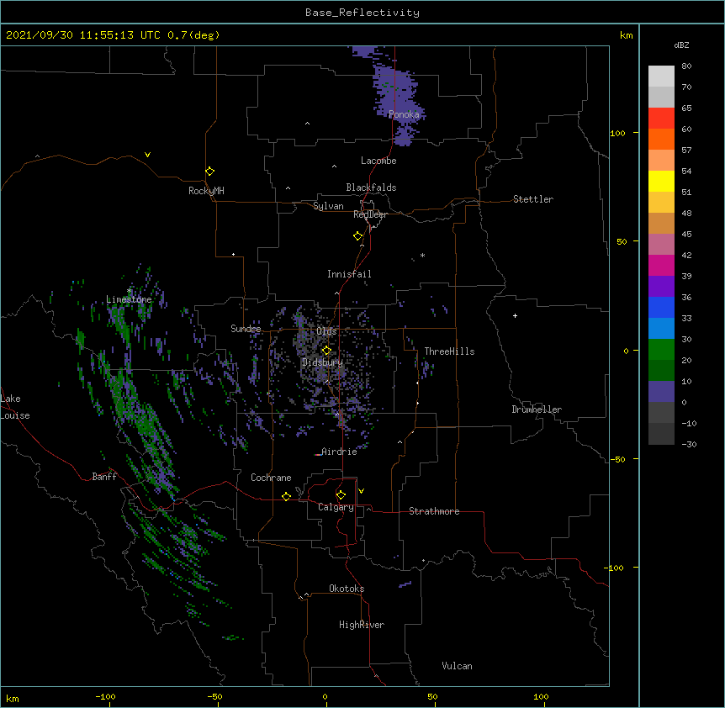This screenshot has height=708, width=725.
Task: Click the Lacombe city label
Action: point(378,161)
